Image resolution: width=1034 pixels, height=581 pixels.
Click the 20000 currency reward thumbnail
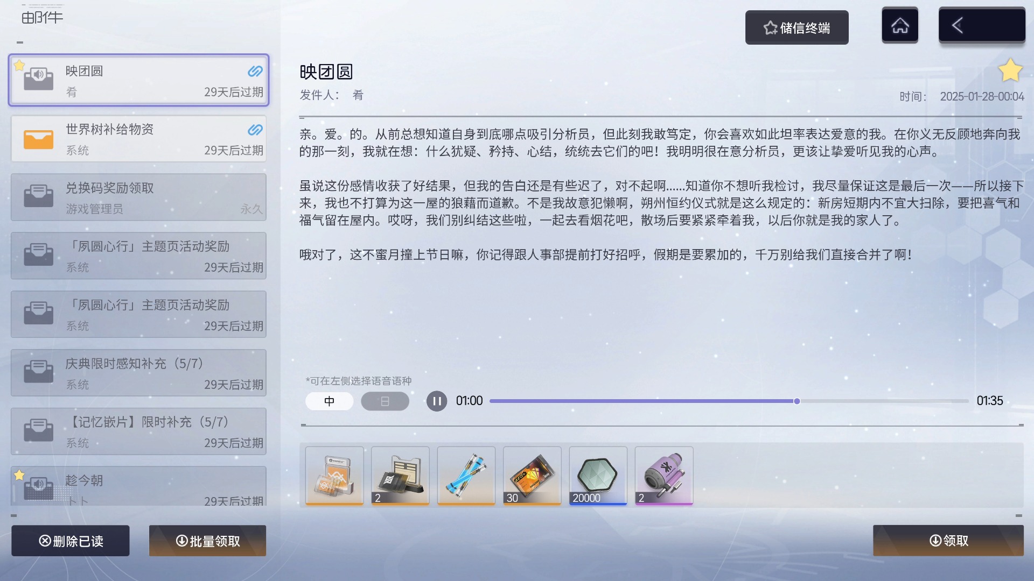click(x=598, y=476)
